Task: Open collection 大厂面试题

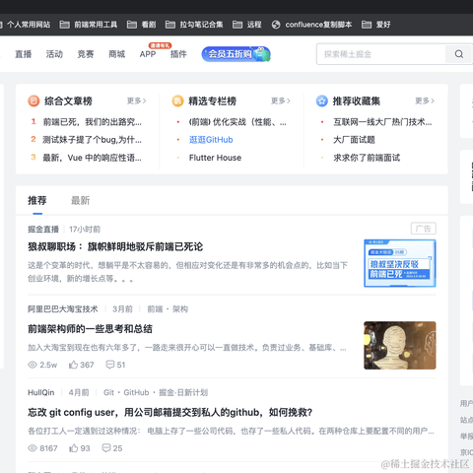Action: point(354,140)
